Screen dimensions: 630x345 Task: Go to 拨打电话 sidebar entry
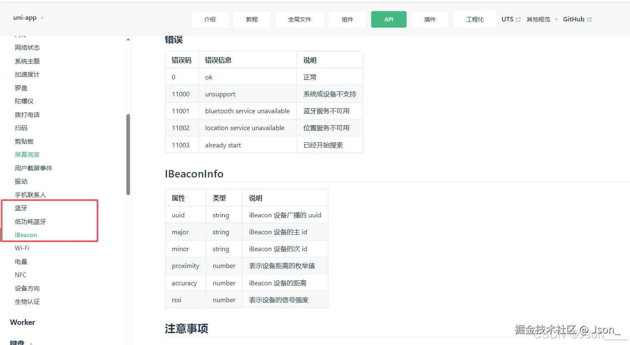27,115
